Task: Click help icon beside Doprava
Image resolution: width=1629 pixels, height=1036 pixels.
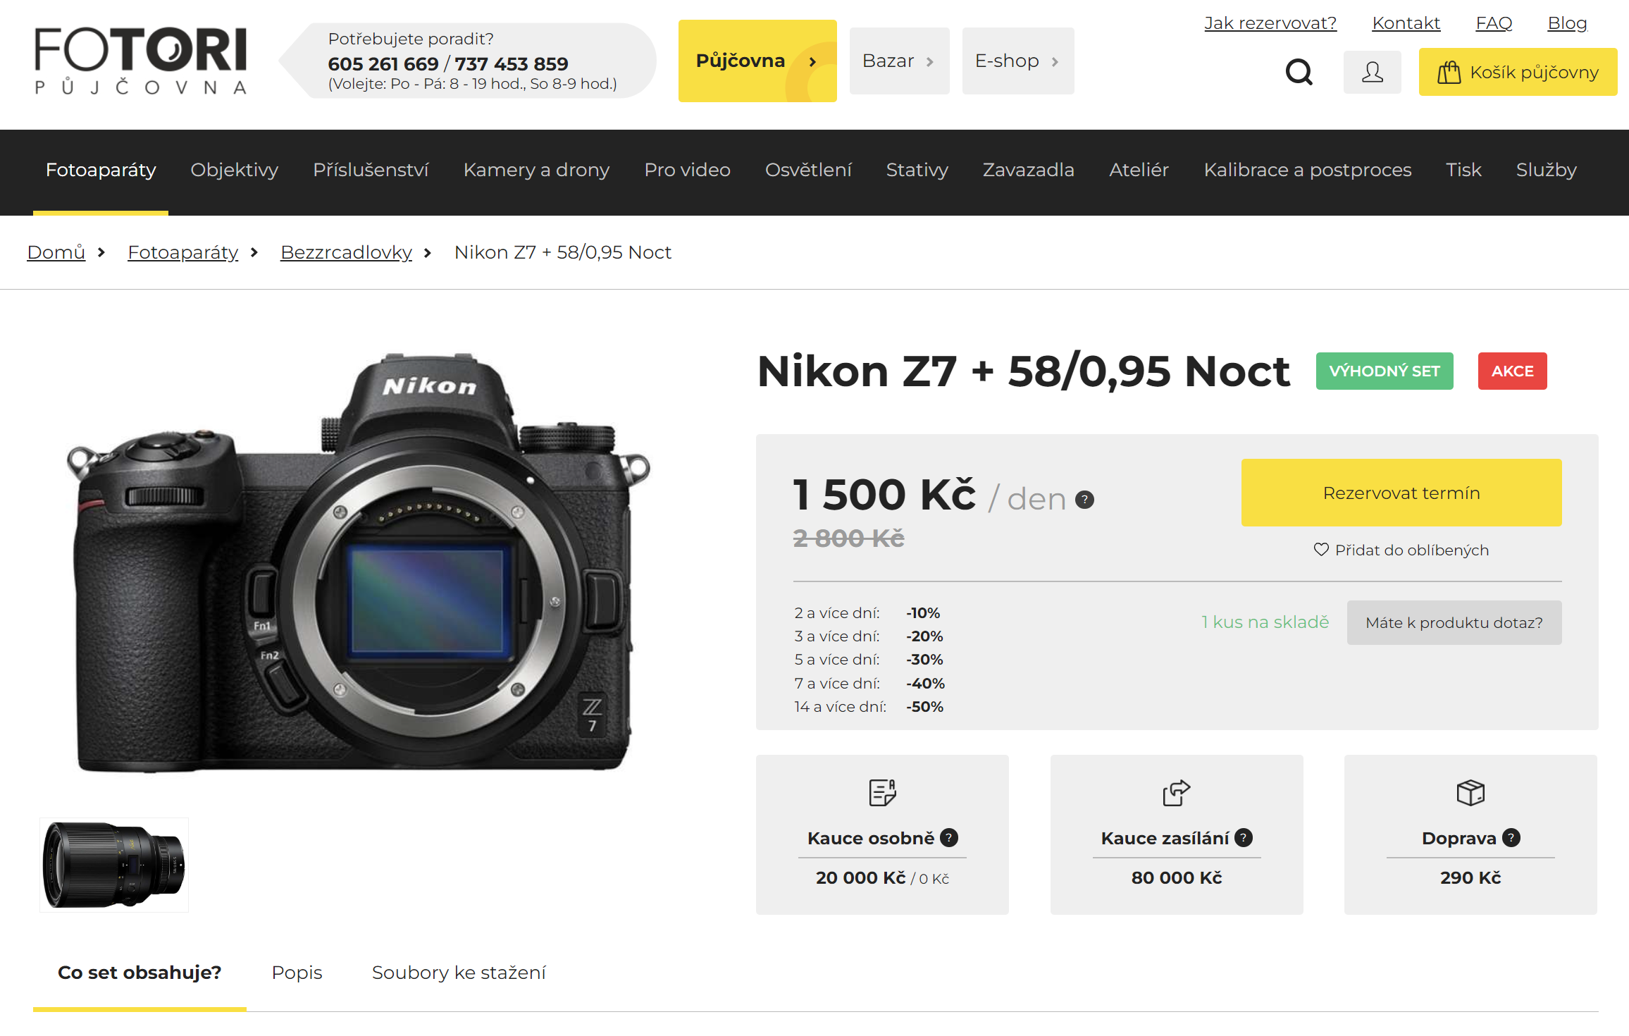Action: pyautogui.click(x=1511, y=837)
